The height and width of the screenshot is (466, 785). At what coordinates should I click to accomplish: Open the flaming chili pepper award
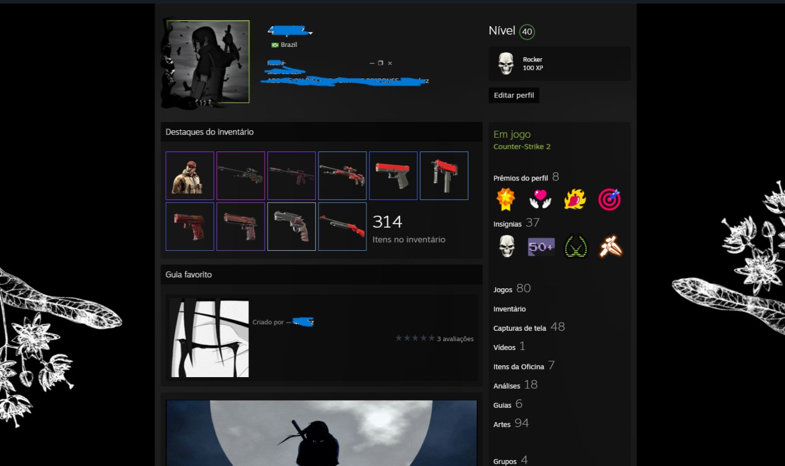tap(575, 199)
